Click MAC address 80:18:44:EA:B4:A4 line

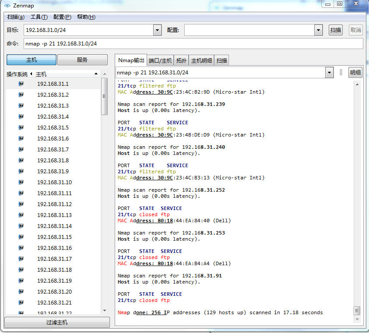click(x=174, y=263)
